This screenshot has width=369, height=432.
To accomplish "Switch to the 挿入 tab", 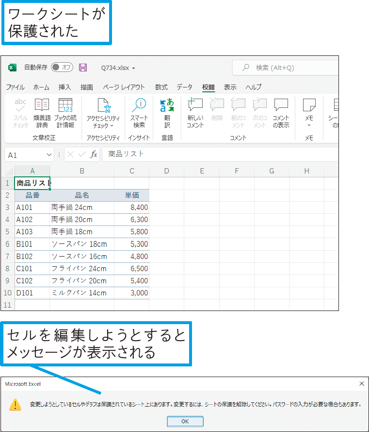I will click(x=64, y=87).
